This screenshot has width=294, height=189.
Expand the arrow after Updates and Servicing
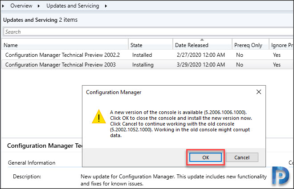point(106,6)
